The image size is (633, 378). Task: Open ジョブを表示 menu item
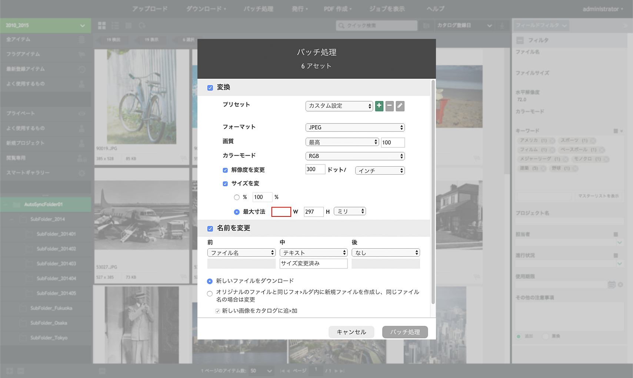[387, 9]
